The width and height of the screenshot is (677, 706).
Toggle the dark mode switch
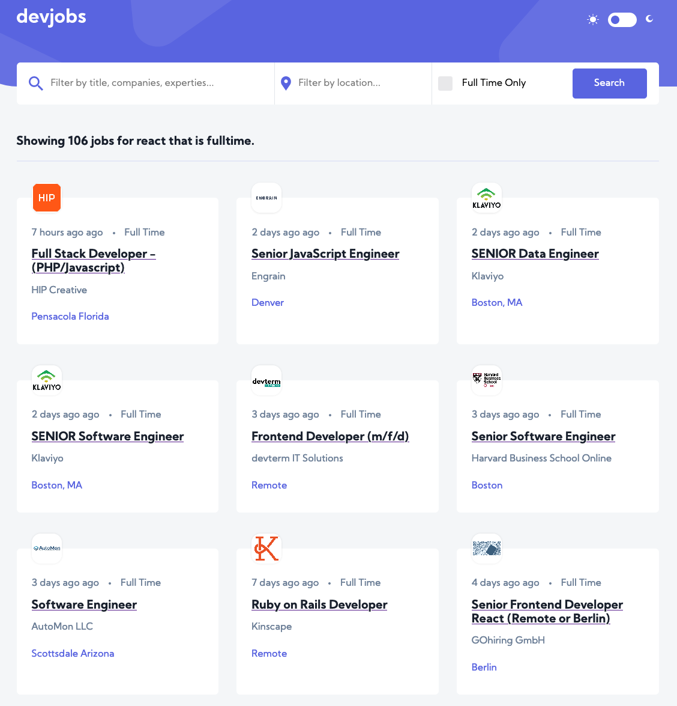tap(622, 20)
